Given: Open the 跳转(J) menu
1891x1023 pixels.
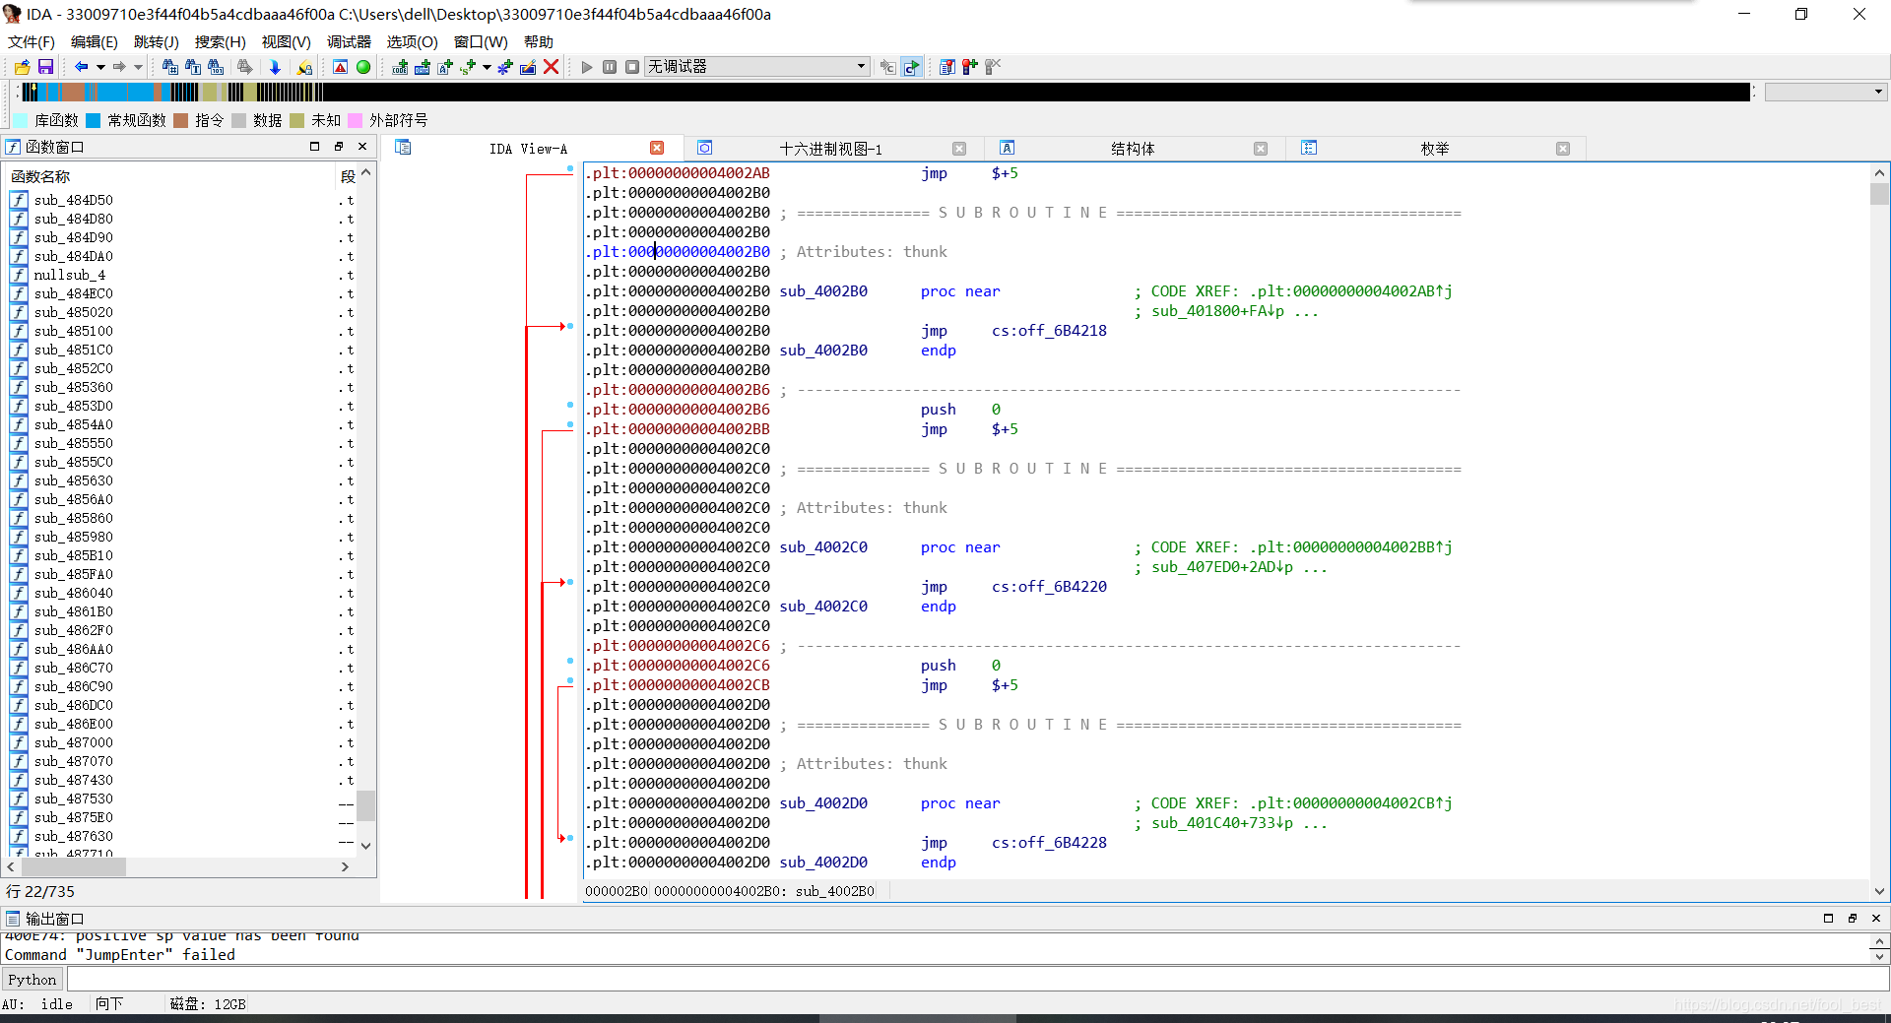Looking at the screenshot, I should point(157,41).
